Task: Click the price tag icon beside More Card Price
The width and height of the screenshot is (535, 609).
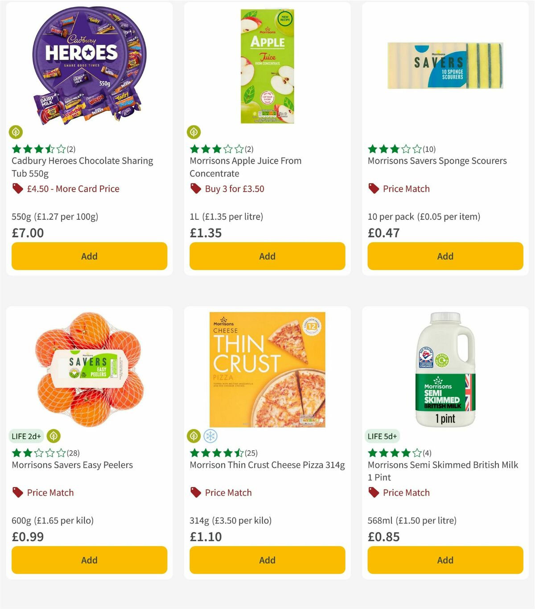Action: 16,189
